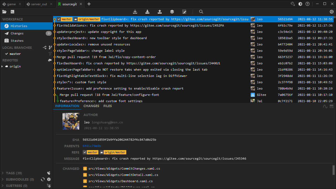
Task: Expand the TAGS (39) section
Action: click(x=3, y=173)
